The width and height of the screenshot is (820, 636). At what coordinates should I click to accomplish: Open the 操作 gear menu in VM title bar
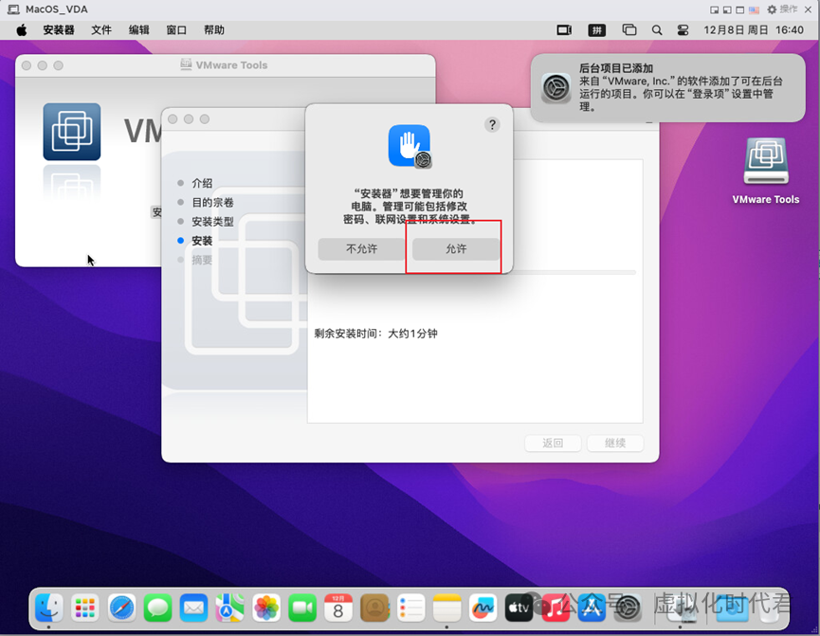pos(782,9)
